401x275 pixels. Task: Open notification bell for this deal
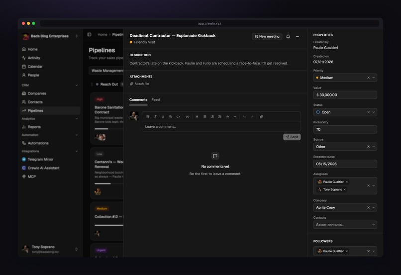(x=288, y=36)
